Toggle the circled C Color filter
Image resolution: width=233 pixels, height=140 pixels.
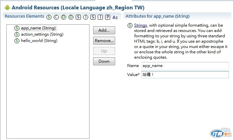56,17
